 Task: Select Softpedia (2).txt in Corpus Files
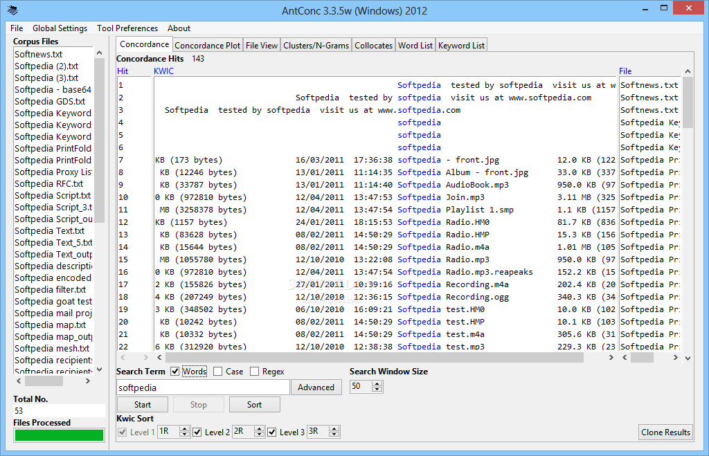(x=46, y=66)
